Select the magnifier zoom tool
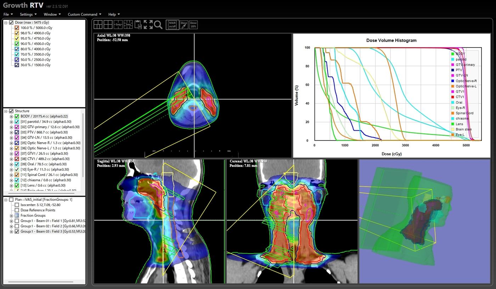The image size is (496, 289). pyautogui.click(x=158, y=24)
